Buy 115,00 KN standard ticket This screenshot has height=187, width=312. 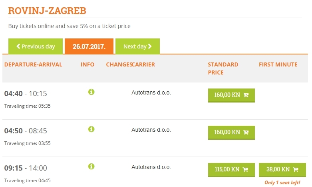coord(231,170)
